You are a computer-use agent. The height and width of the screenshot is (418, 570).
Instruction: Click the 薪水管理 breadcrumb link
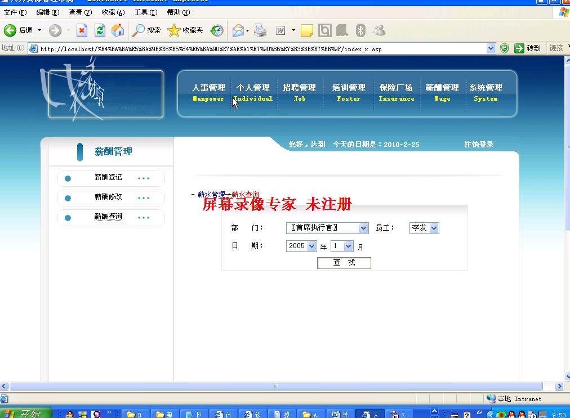[211, 194]
